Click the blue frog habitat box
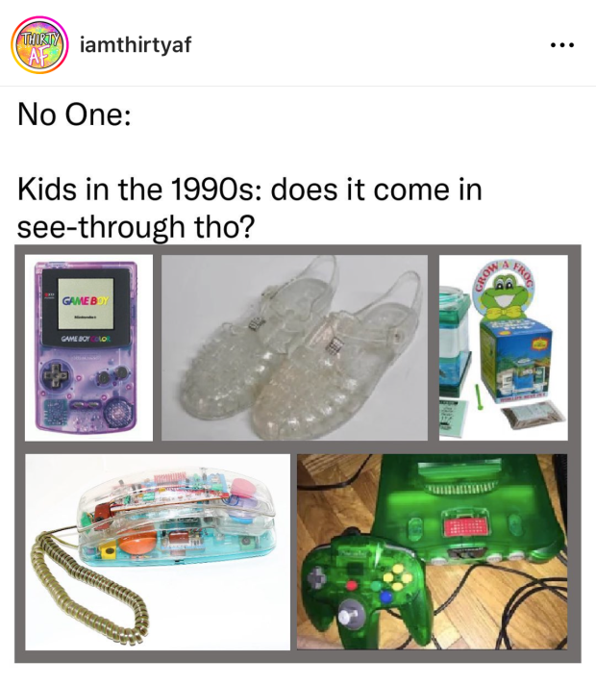Viewport: 596px width, 686px height. [x=515, y=358]
